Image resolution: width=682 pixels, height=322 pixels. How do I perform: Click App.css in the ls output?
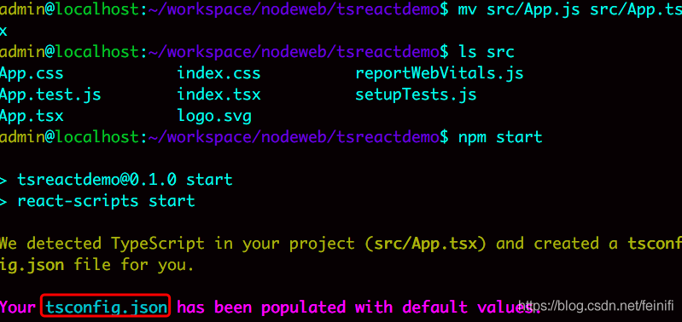click(x=32, y=73)
